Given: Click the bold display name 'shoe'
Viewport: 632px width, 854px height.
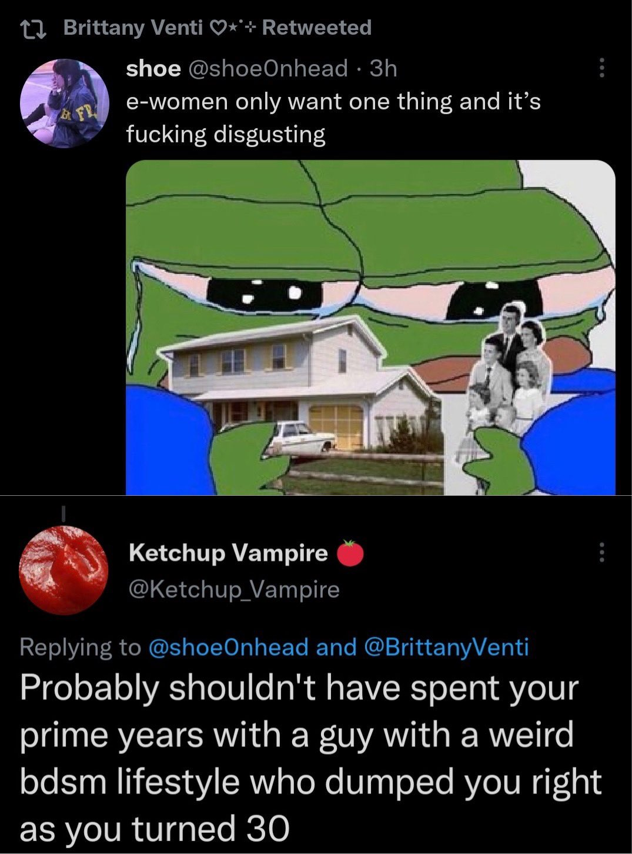Looking at the screenshot, I should [153, 69].
